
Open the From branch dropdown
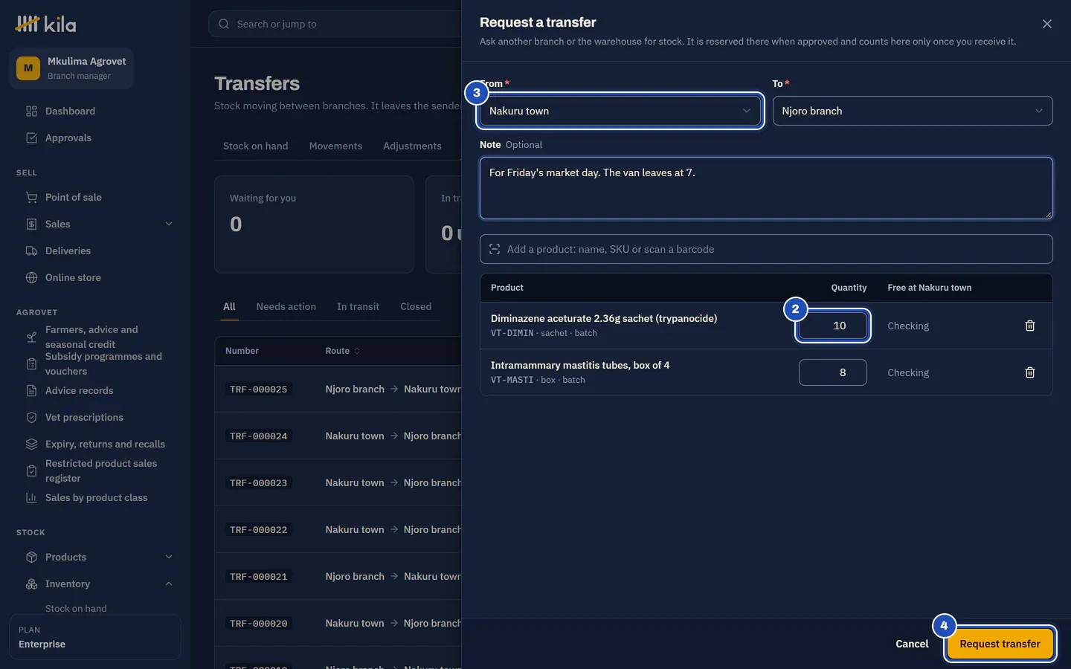[620, 111]
